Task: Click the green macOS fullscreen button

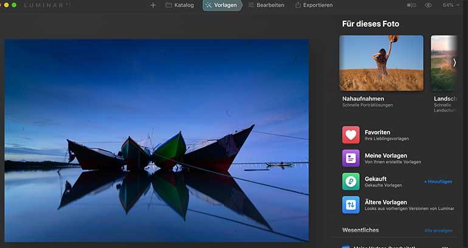Action: click(x=14, y=5)
